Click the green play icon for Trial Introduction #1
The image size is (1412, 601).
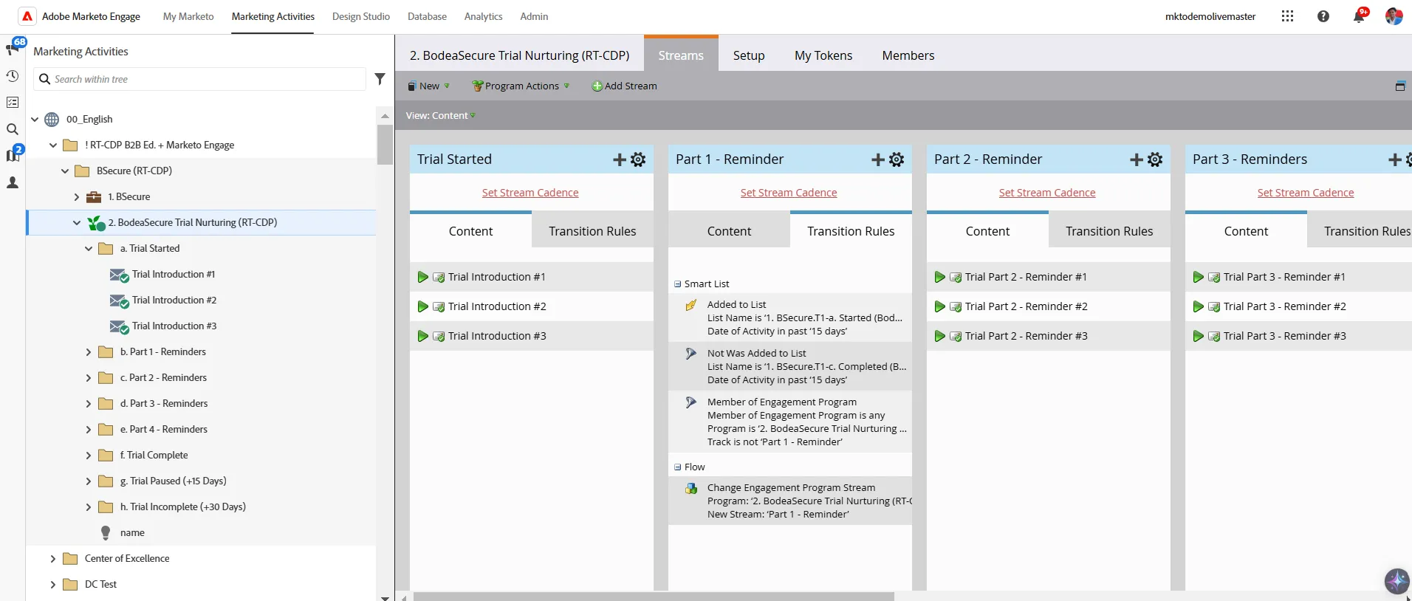(422, 277)
